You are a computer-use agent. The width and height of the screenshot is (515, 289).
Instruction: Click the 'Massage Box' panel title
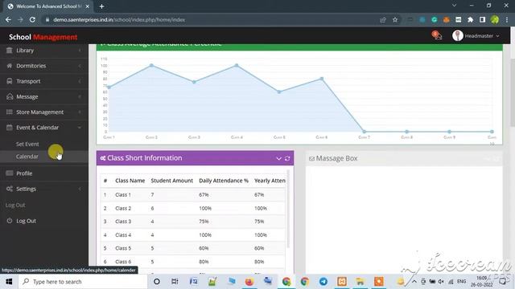click(336, 158)
